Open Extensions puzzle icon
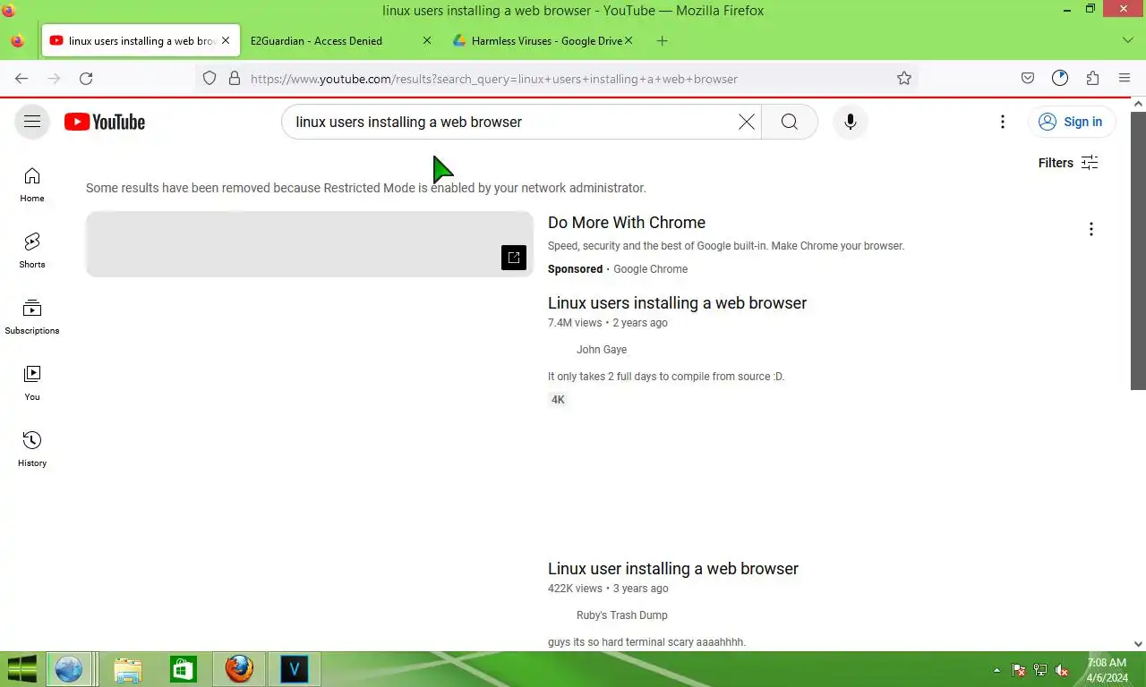 (x=1092, y=79)
